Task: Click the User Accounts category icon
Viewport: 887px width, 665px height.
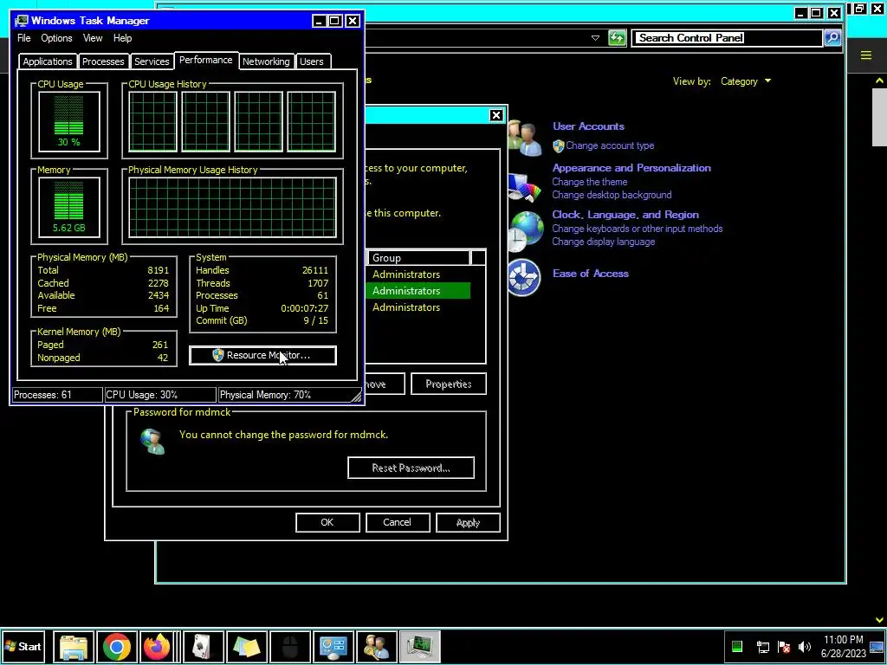Action: 524,138
